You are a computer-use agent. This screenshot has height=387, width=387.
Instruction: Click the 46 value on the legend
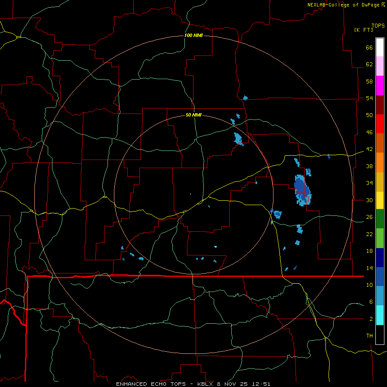pyautogui.click(x=369, y=132)
